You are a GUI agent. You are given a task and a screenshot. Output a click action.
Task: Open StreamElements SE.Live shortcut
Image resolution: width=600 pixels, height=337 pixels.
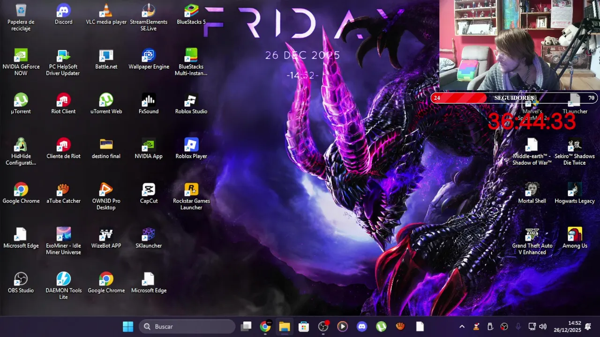point(149,17)
